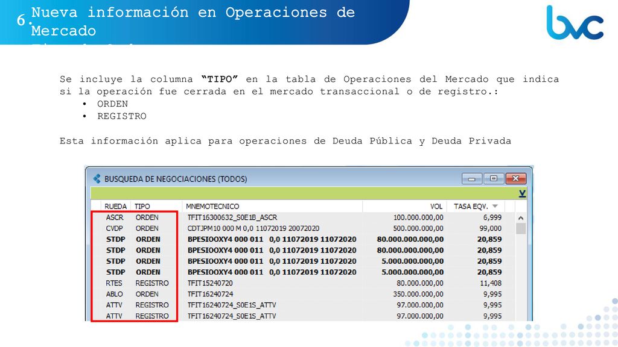Click volume 80.000.000,00 in RTES row
The width and height of the screenshot is (618, 347).
420,283
